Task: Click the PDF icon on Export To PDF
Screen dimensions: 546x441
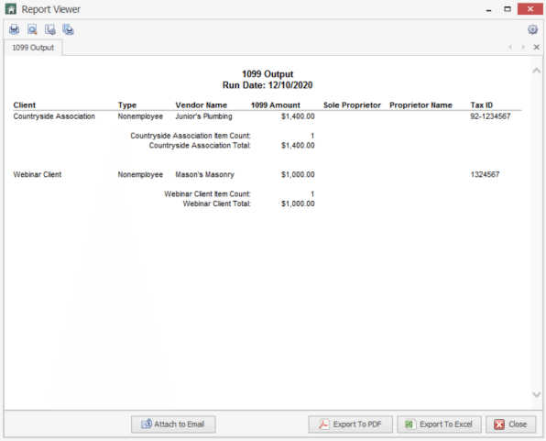Action: pyautogui.click(x=323, y=424)
